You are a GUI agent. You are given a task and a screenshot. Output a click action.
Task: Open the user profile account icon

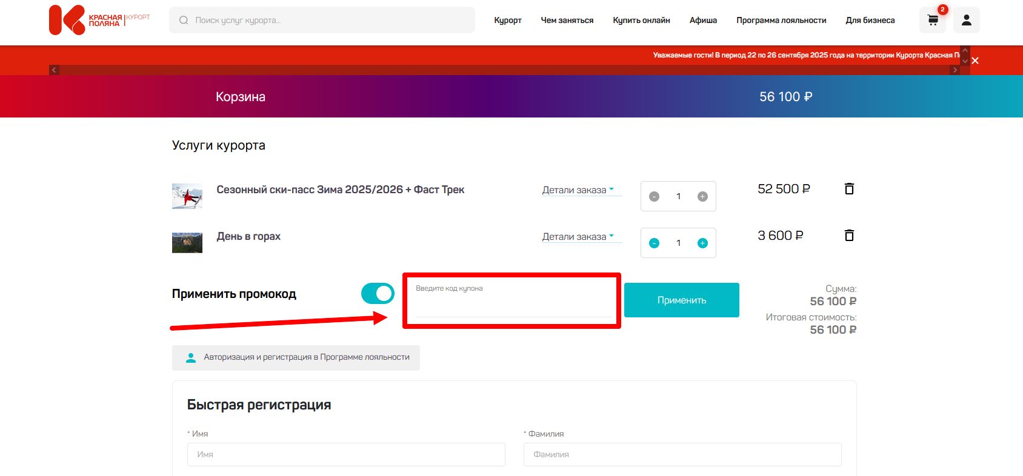coord(966,20)
